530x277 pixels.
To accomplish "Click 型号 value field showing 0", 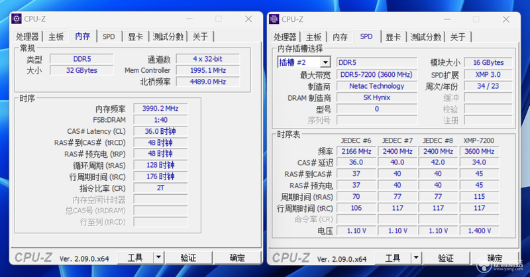I will pos(377,109).
